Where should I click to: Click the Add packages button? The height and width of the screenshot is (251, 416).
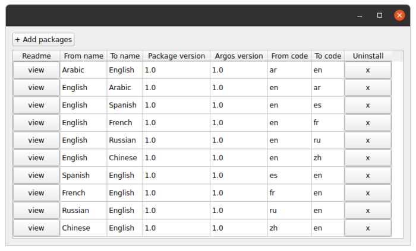pos(43,40)
